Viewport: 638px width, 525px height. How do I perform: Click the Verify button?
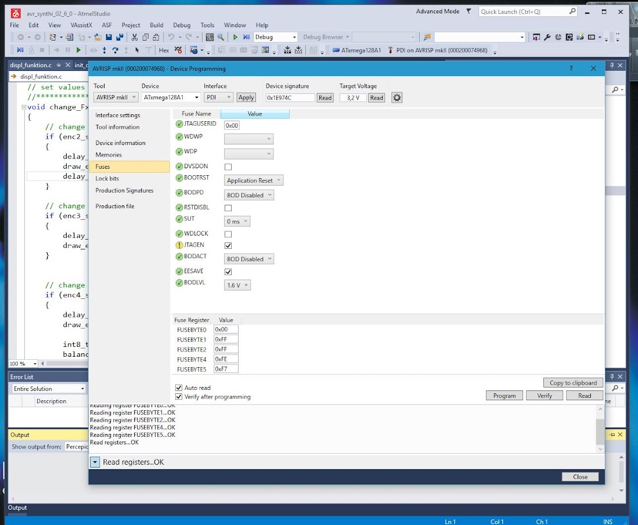tap(545, 396)
